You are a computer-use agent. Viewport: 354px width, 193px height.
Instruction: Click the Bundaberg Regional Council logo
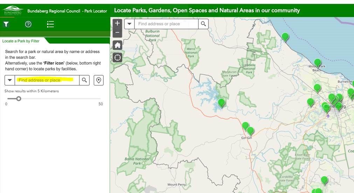click(13, 11)
